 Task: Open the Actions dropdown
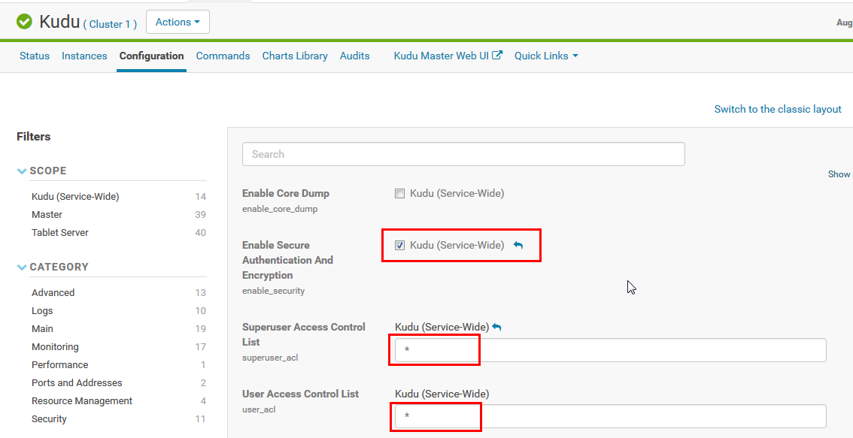[178, 22]
